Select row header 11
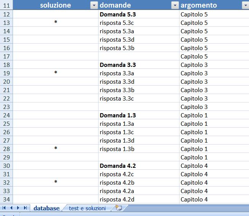Image resolution: width=249 pixels, height=216 pixels. 6,5
